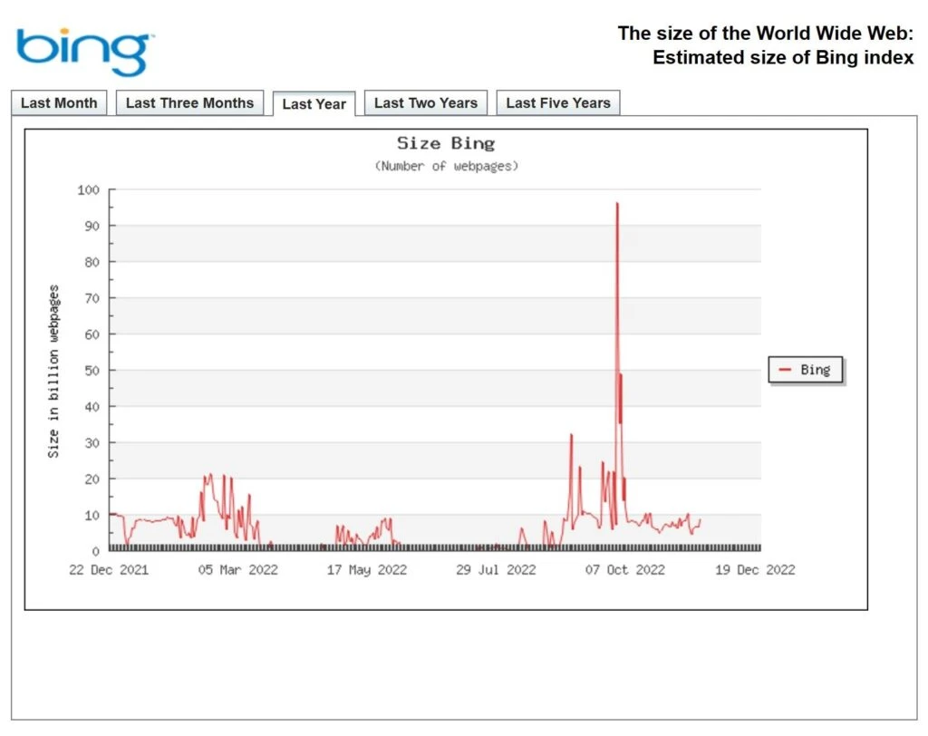Screen dimensions: 928x736
Task: Click the 17 May 2022 axis label
Action: point(366,569)
